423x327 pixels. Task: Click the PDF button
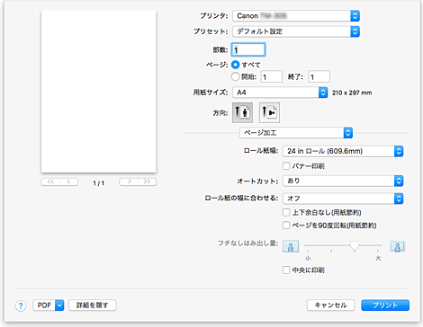coord(44,305)
